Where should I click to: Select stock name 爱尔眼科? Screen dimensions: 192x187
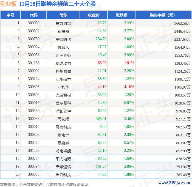tap(63, 103)
